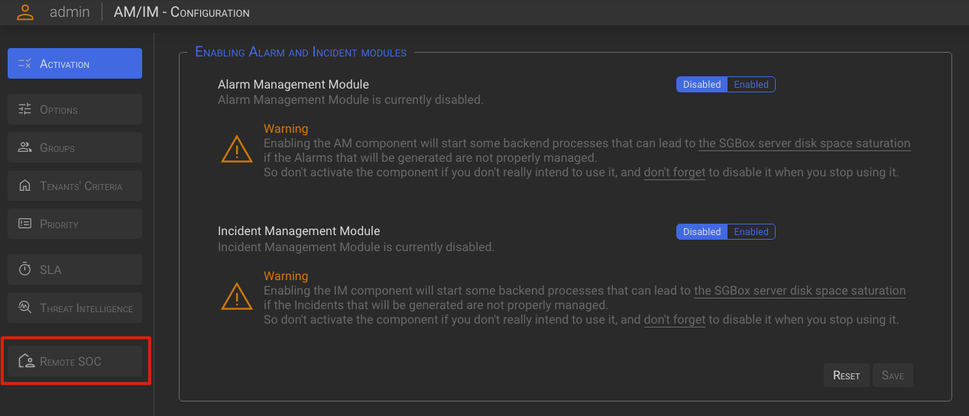Enable the Incident Management Module
The width and height of the screenshot is (969, 416).
coord(751,232)
